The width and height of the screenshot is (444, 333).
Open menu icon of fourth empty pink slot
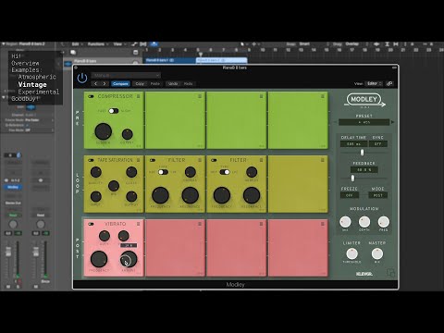pyautogui.click(x=323, y=224)
